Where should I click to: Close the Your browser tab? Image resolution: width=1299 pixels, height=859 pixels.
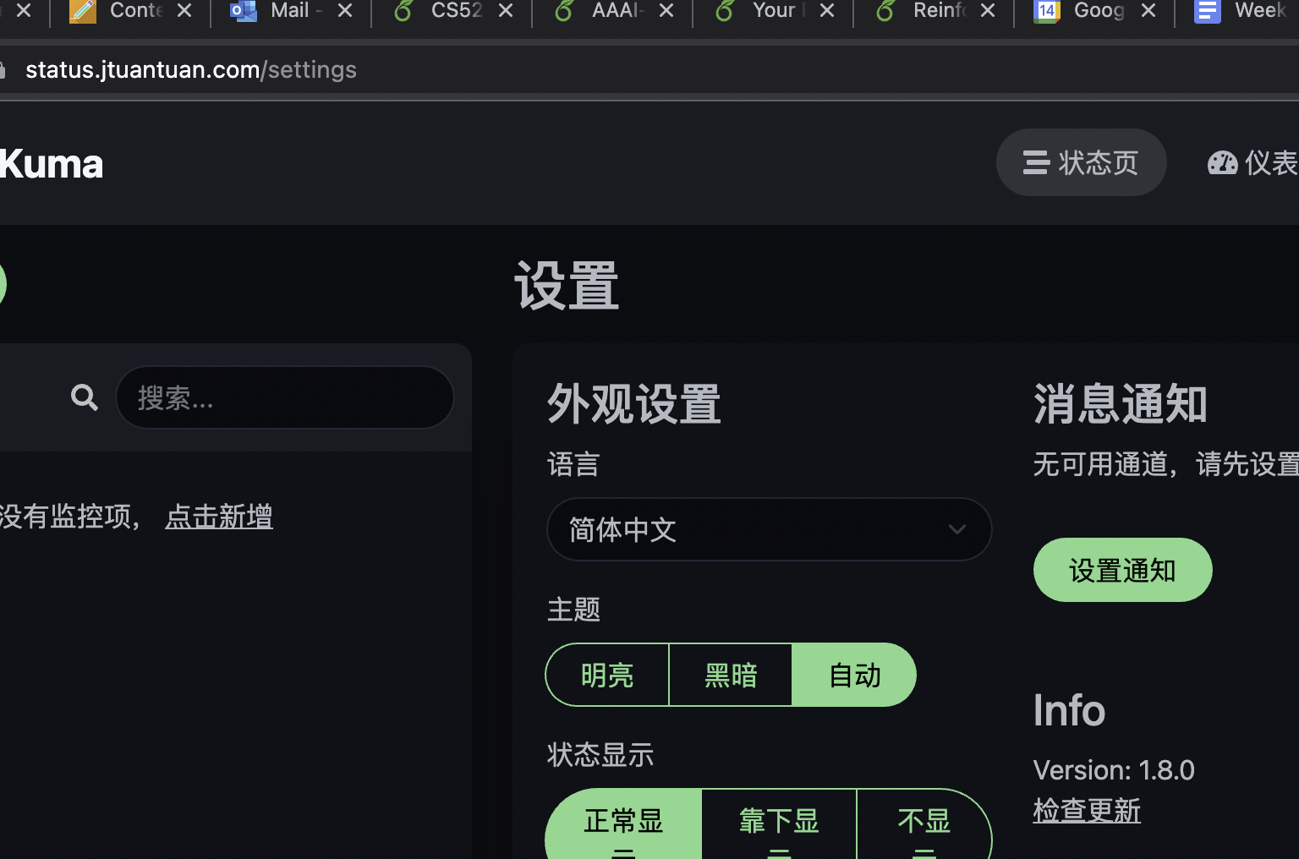point(827,11)
